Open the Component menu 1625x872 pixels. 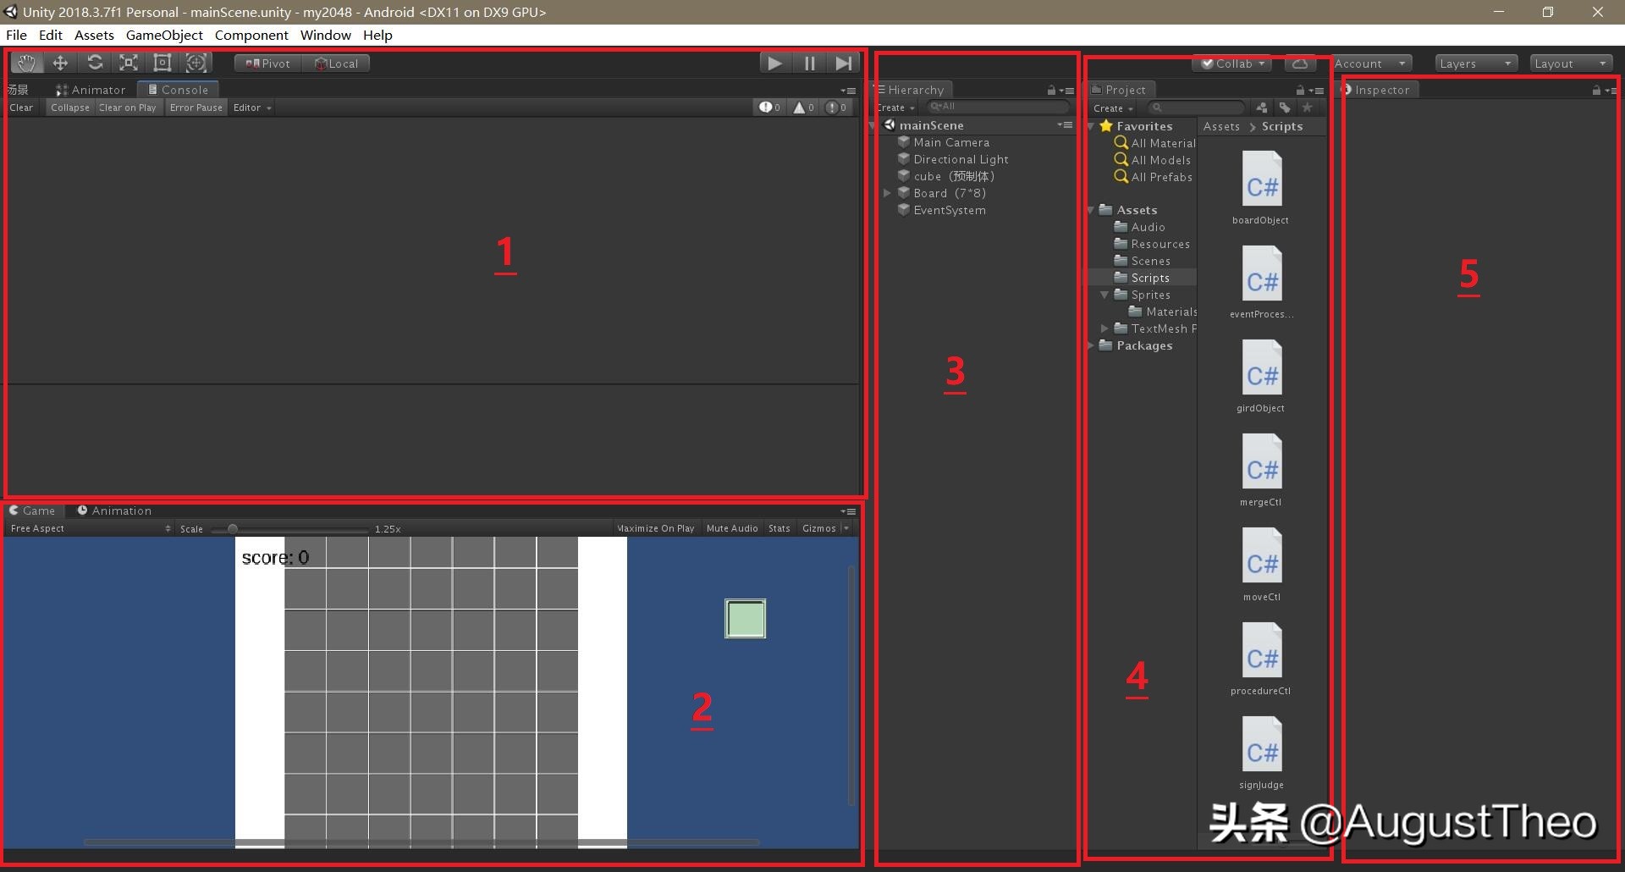(x=251, y=35)
